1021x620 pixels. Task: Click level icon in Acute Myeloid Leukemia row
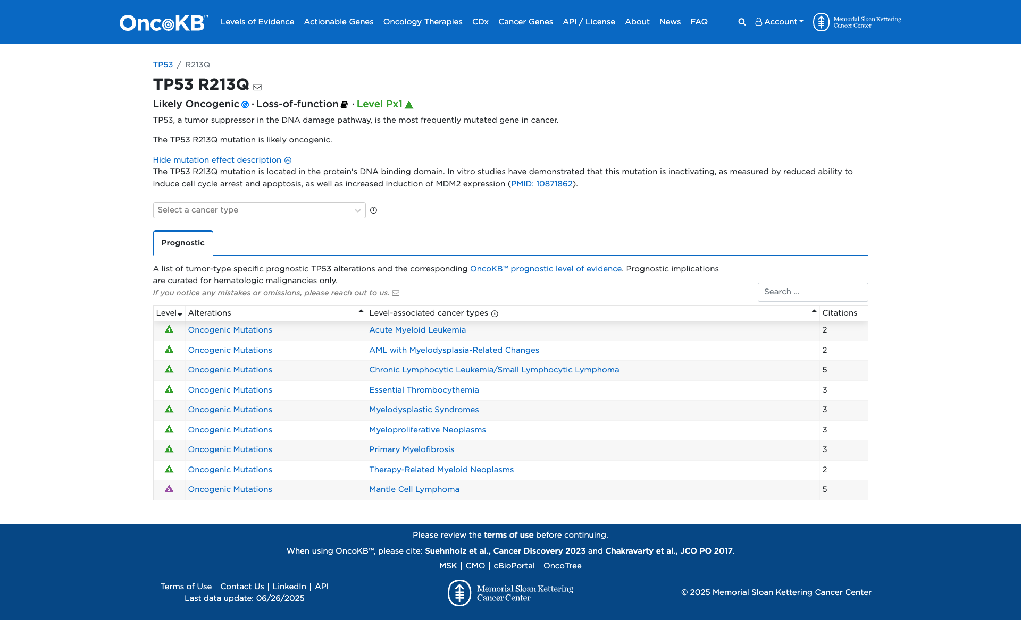click(x=169, y=329)
